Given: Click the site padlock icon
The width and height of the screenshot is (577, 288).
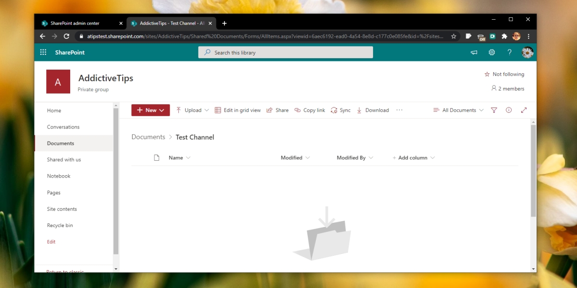Looking at the screenshot, I should pos(81,36).
